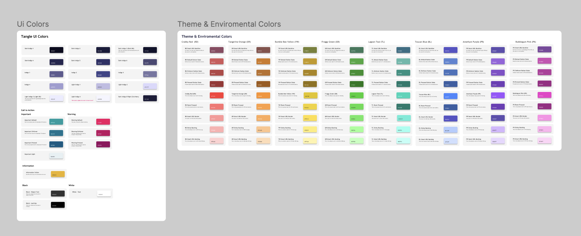581x236 pixels.
Task: Choose the Light Indigo 1 swatch
Action: coord(103,86)
